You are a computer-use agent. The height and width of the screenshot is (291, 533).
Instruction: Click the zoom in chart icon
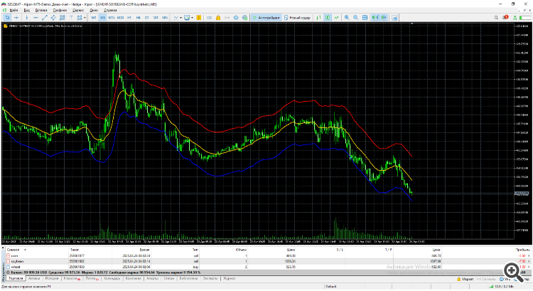click(347, 18)
